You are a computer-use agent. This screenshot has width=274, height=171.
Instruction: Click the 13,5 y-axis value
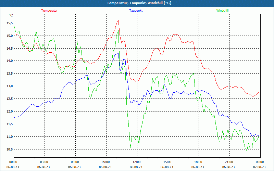point(10,74)
